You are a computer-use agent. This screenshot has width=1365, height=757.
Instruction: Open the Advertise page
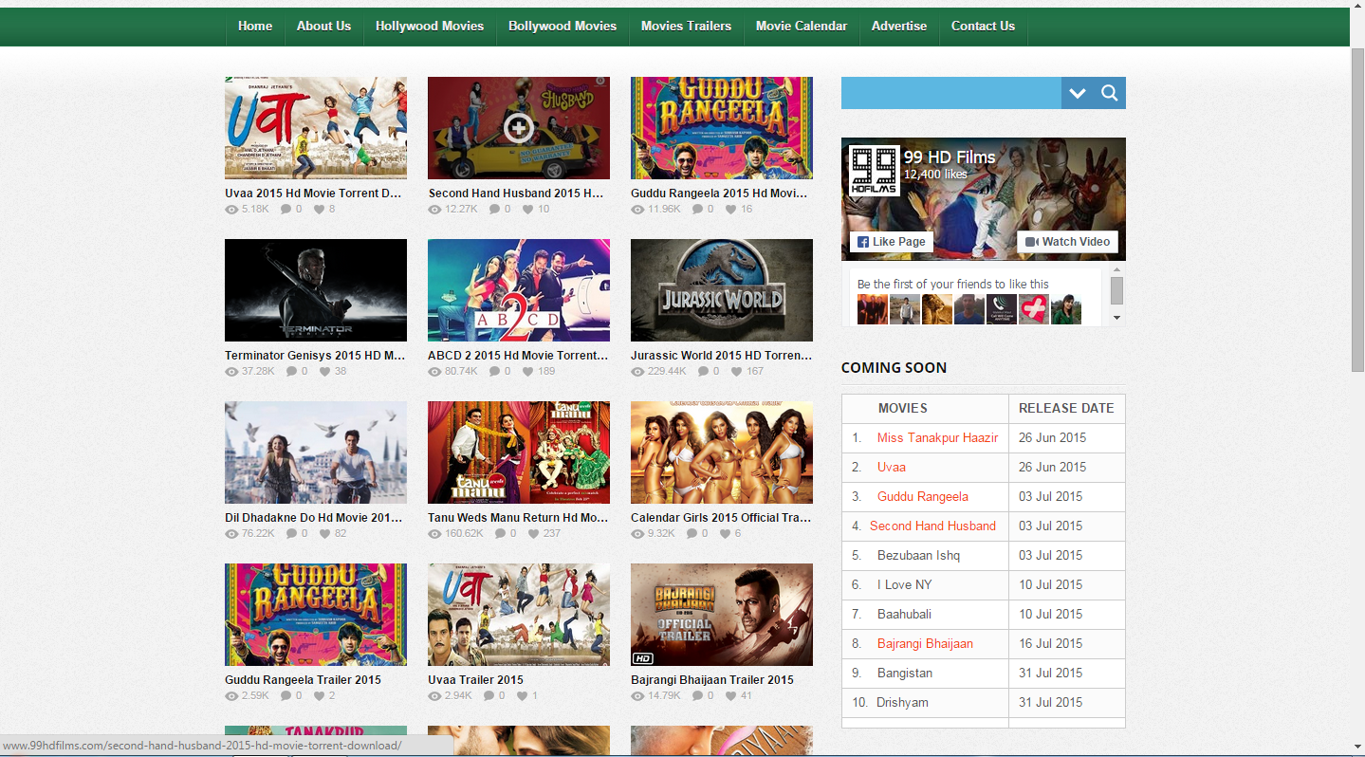(899, 27)
